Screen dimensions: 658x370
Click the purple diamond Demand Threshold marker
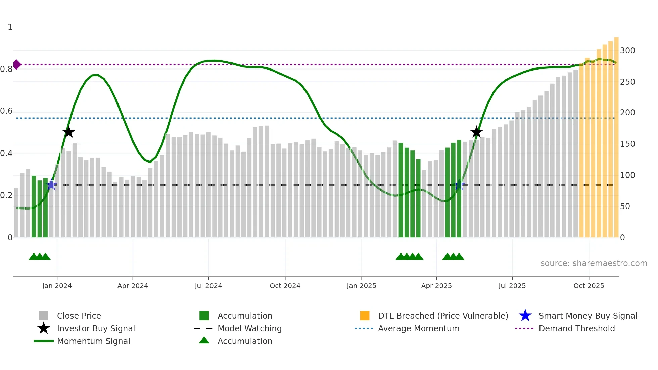coord(17,64)
